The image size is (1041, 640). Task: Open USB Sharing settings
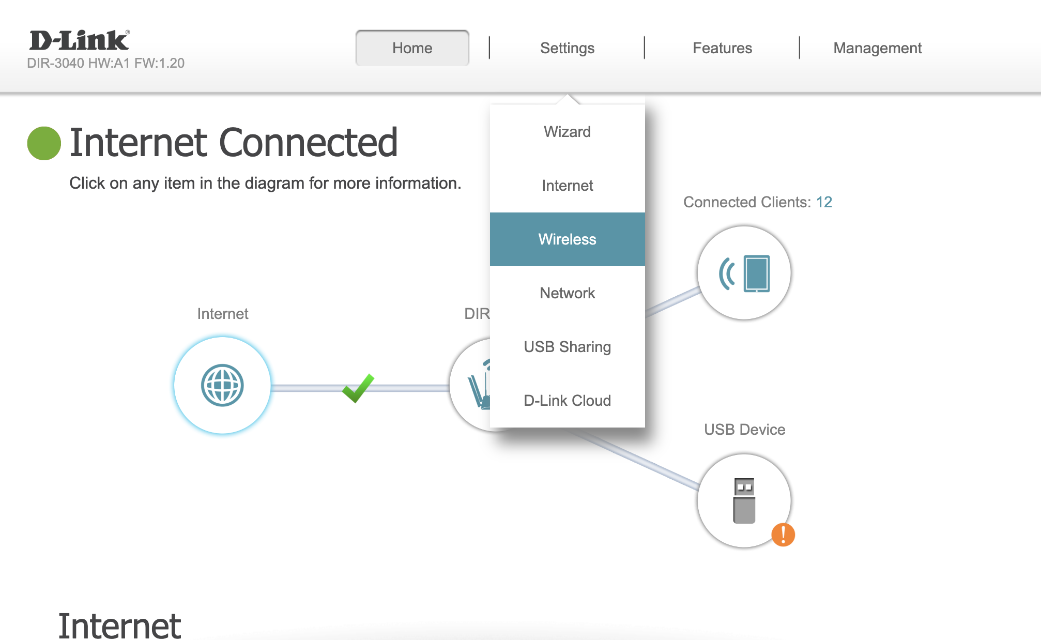[567, 347]
